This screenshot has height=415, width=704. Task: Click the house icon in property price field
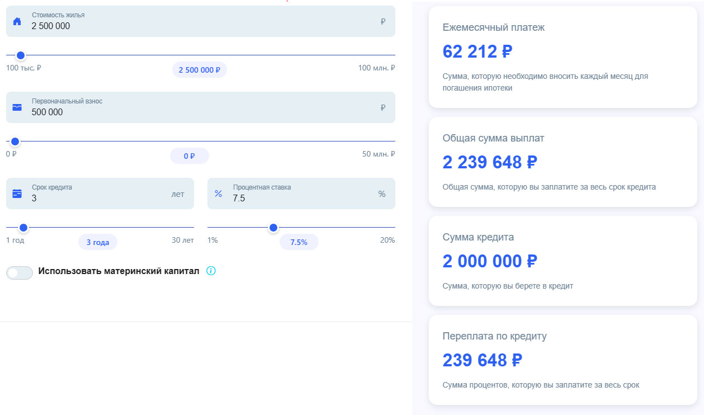(x=17, y=21)
